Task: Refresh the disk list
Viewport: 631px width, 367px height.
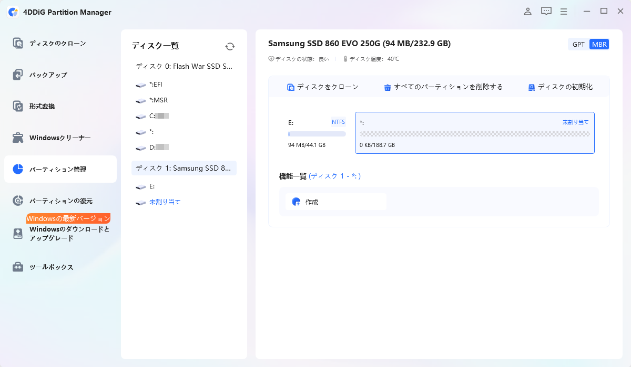Action: pyautogui.click(x=230, y=46)
